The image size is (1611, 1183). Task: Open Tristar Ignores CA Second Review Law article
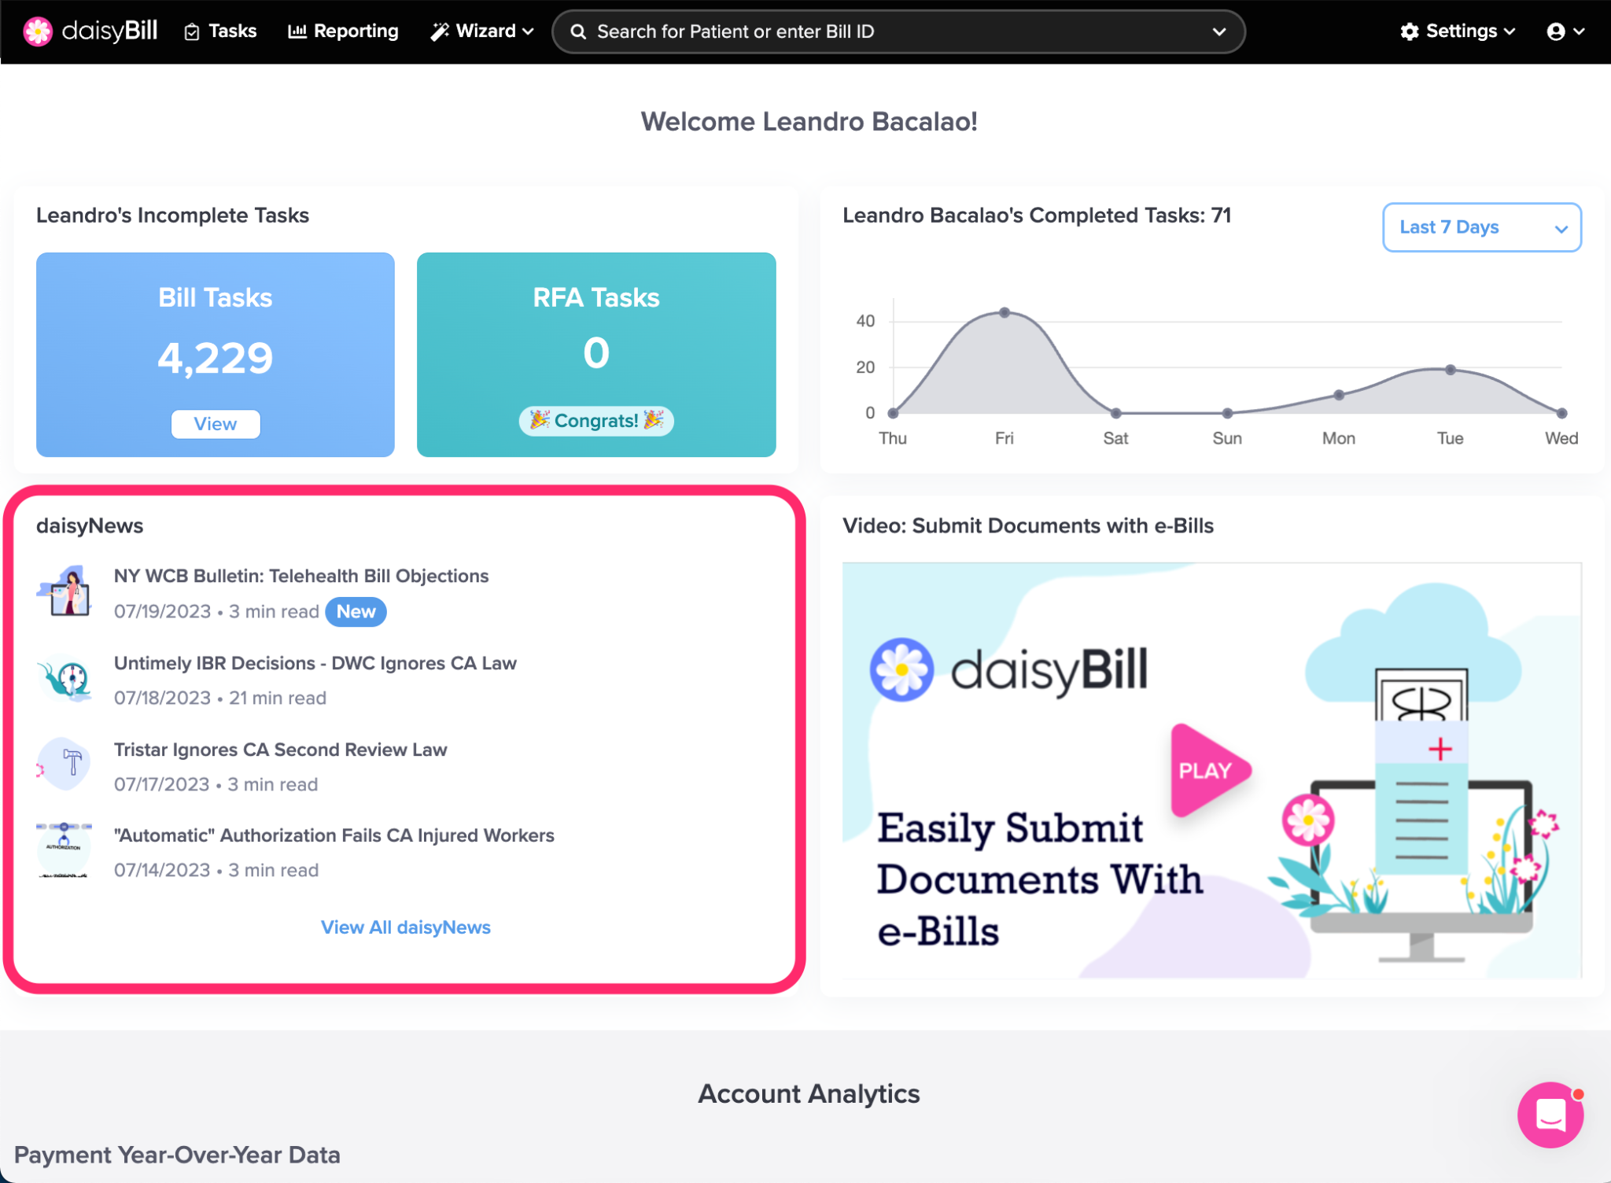[x=280, y=750]
